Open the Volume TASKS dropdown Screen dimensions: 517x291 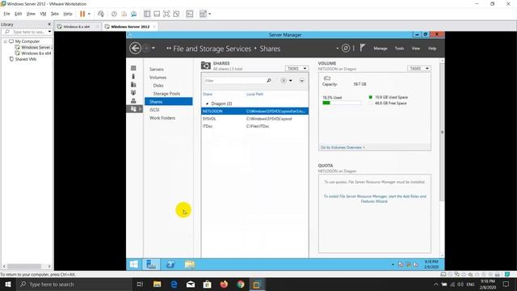coord(418,68)
